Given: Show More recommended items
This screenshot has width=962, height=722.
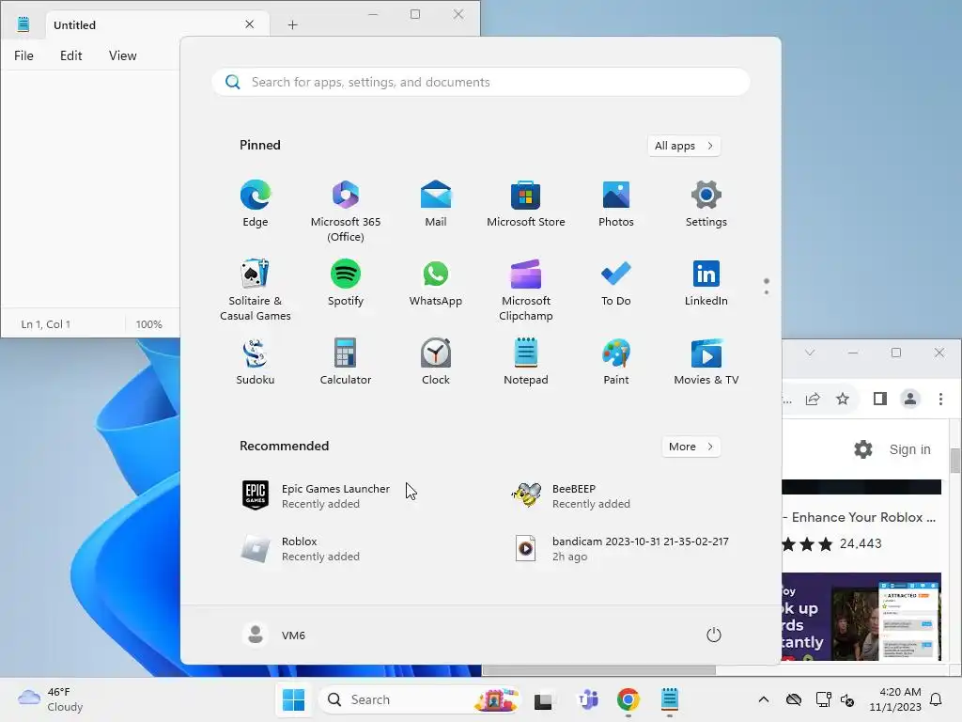Looking at the screenshot, I should pos(690,447).
